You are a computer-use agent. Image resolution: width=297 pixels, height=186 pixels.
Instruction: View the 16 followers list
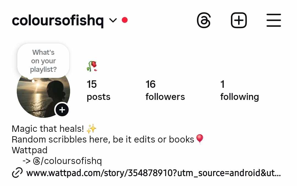point(165,90)
